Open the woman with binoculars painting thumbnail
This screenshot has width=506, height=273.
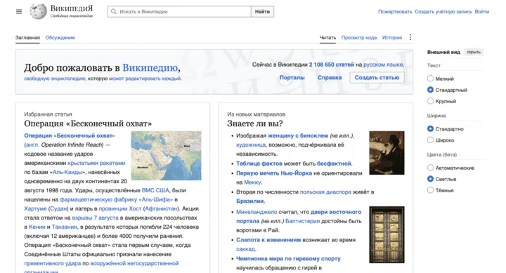pos(387,153)
